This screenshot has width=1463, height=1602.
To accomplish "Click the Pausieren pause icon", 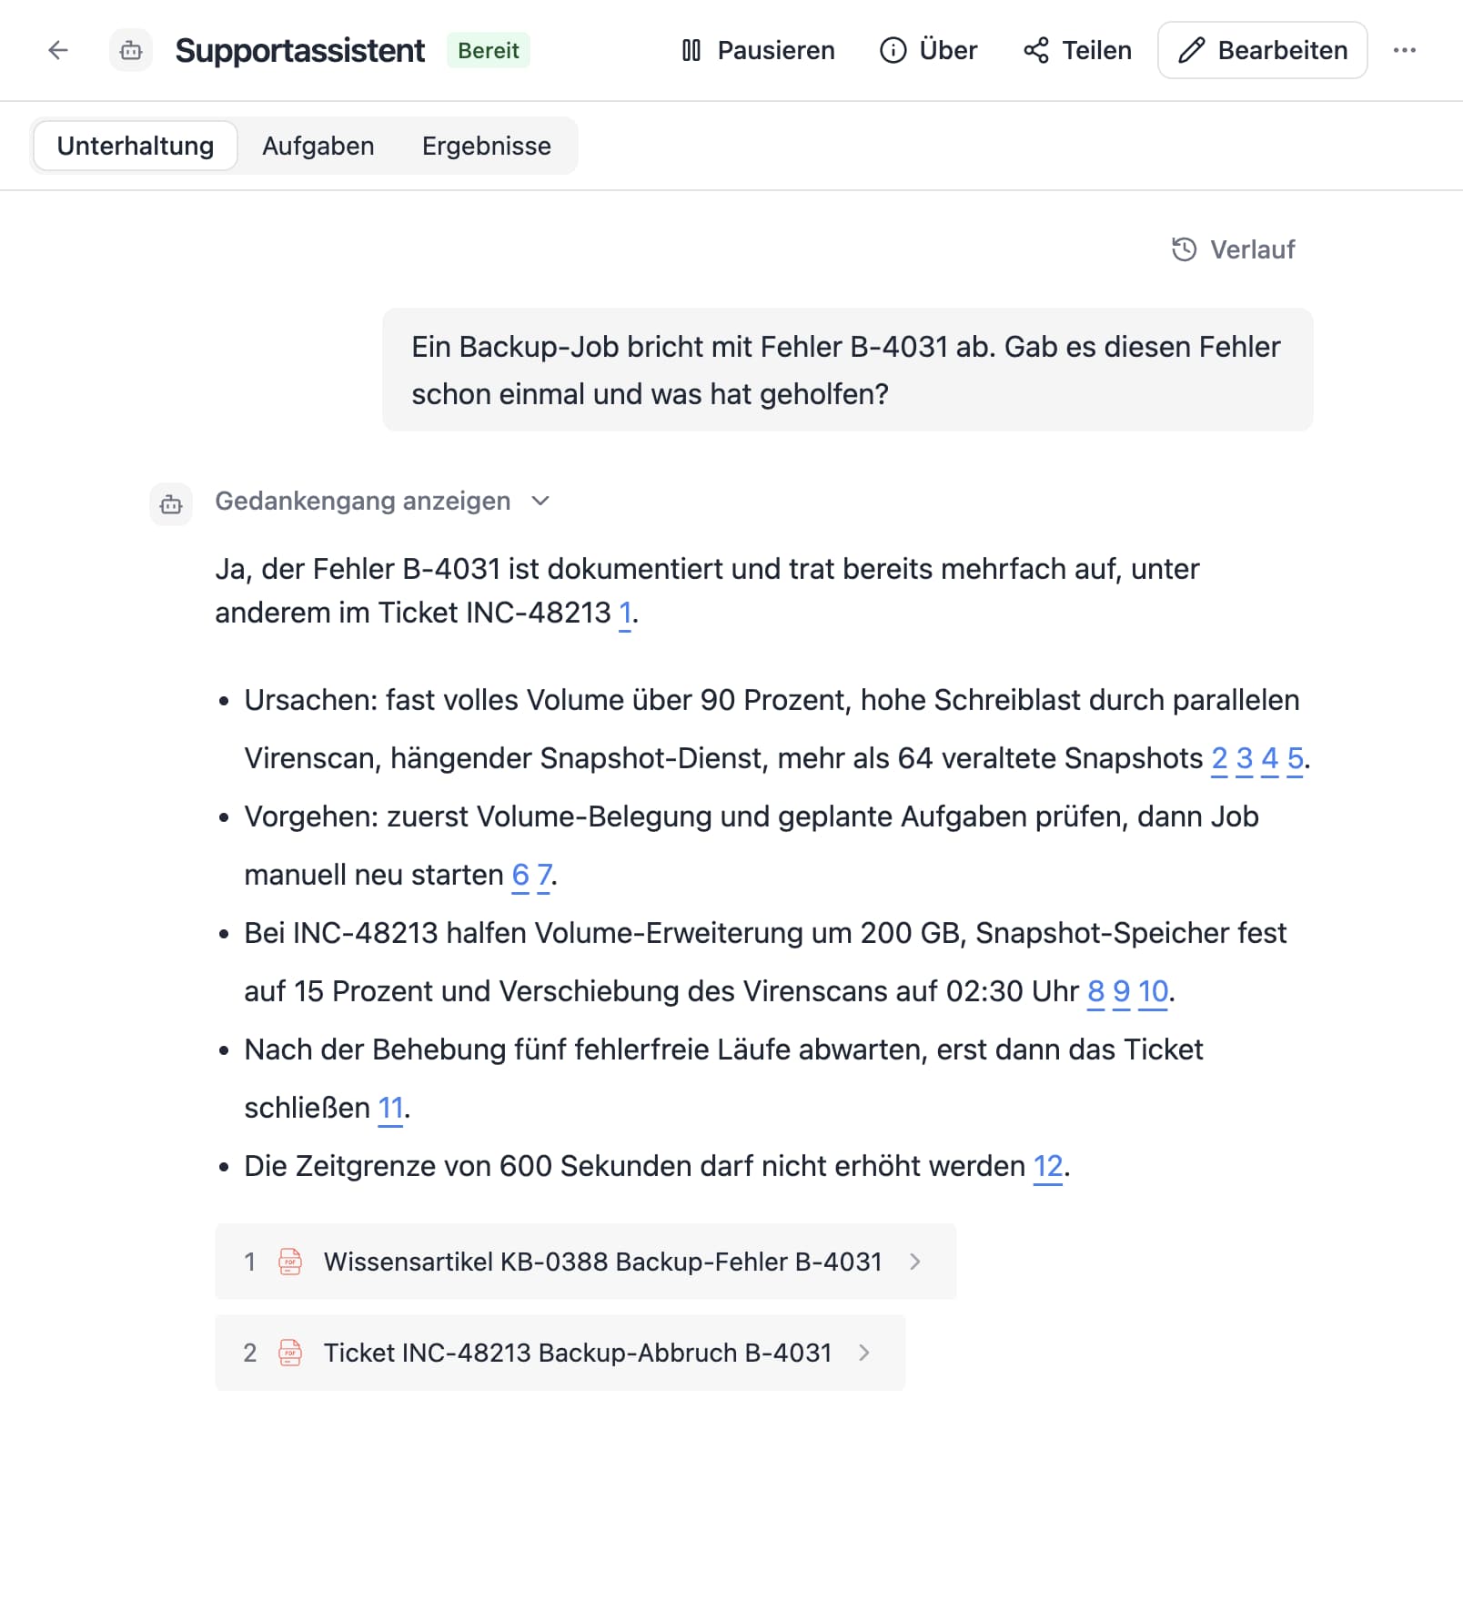I will pos(691,50).
